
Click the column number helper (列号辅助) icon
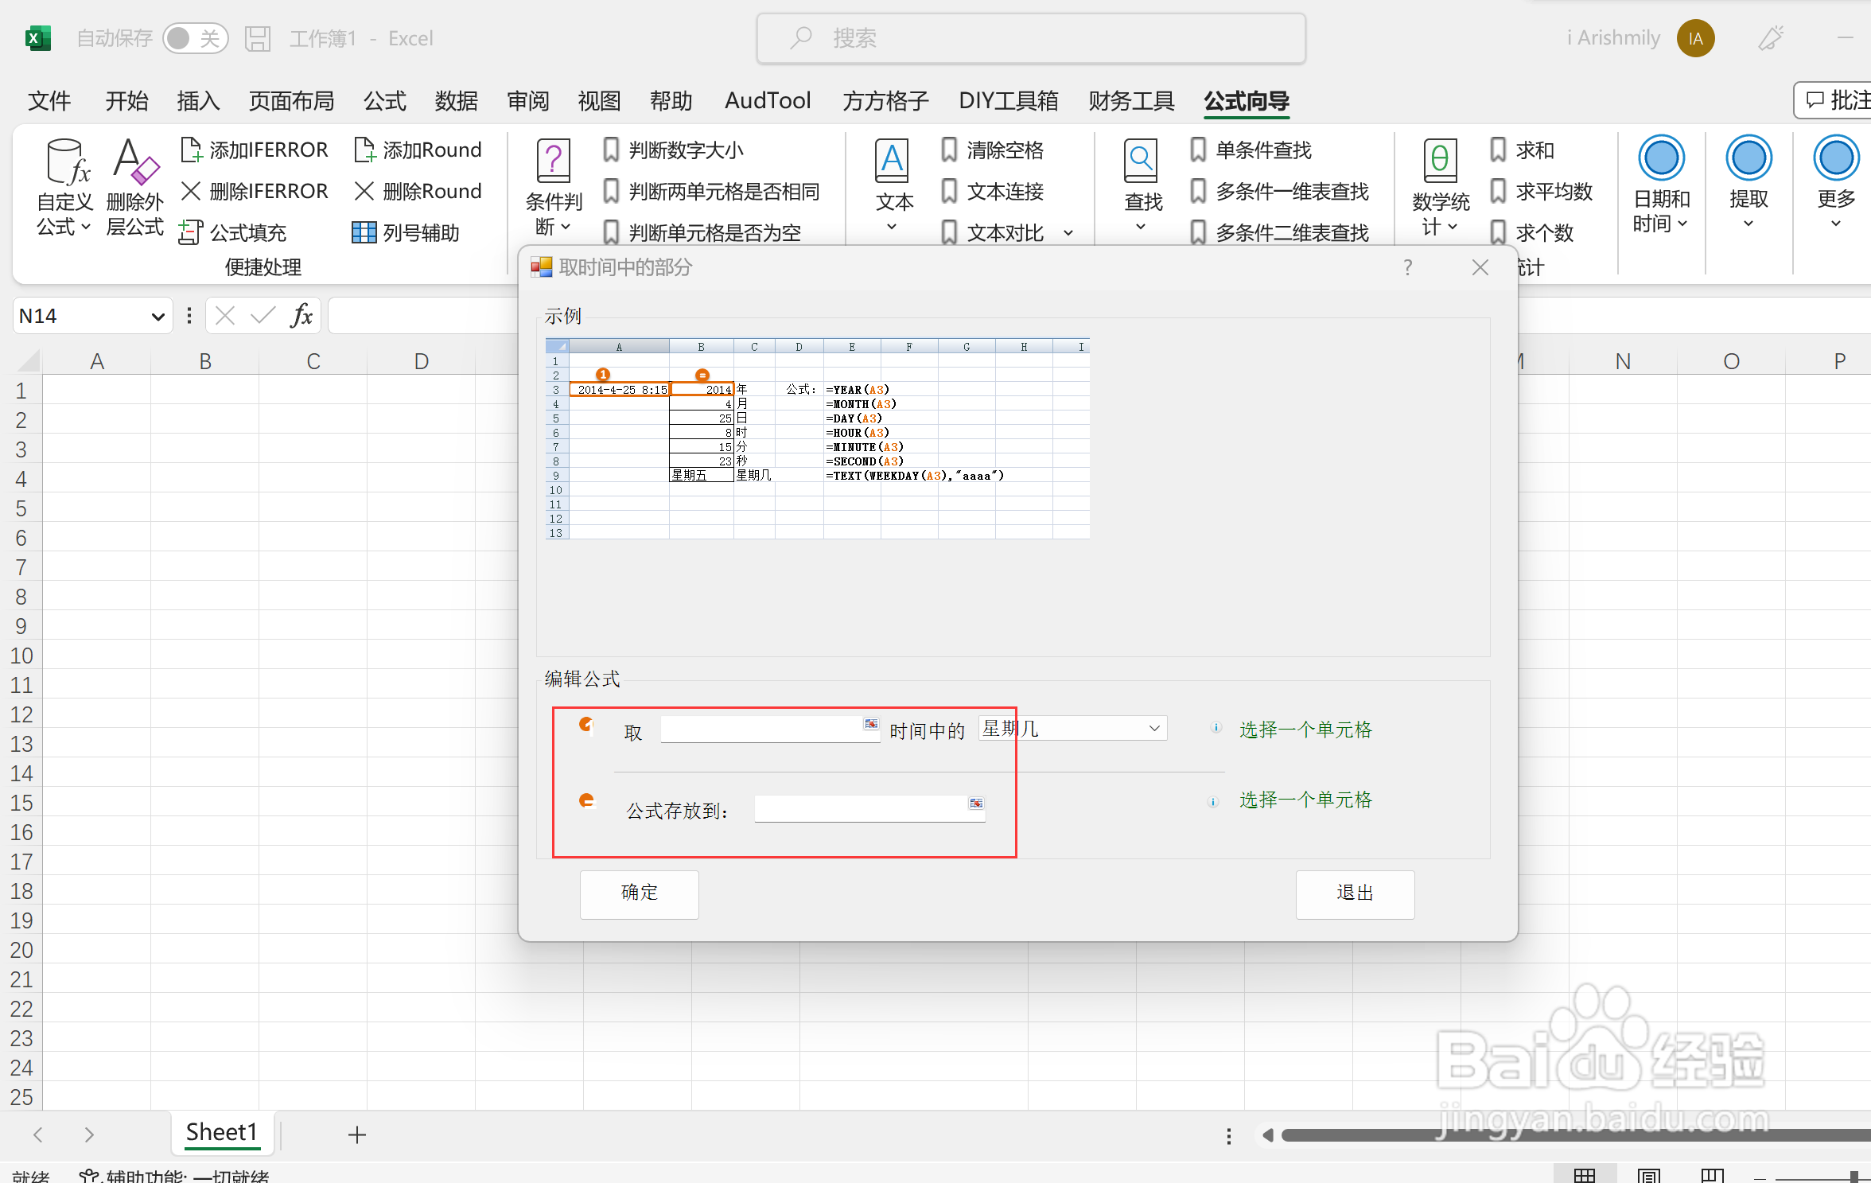[364, 232]
